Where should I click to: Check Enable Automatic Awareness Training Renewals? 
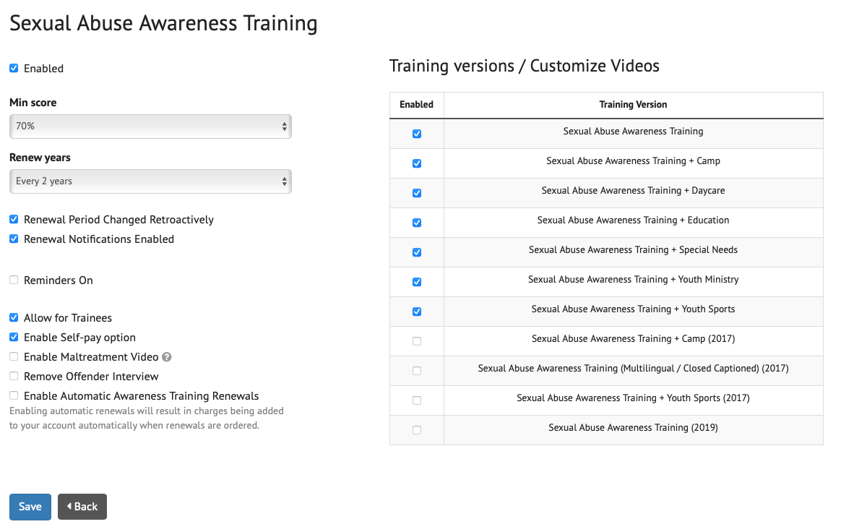click(x=13, y=395)
